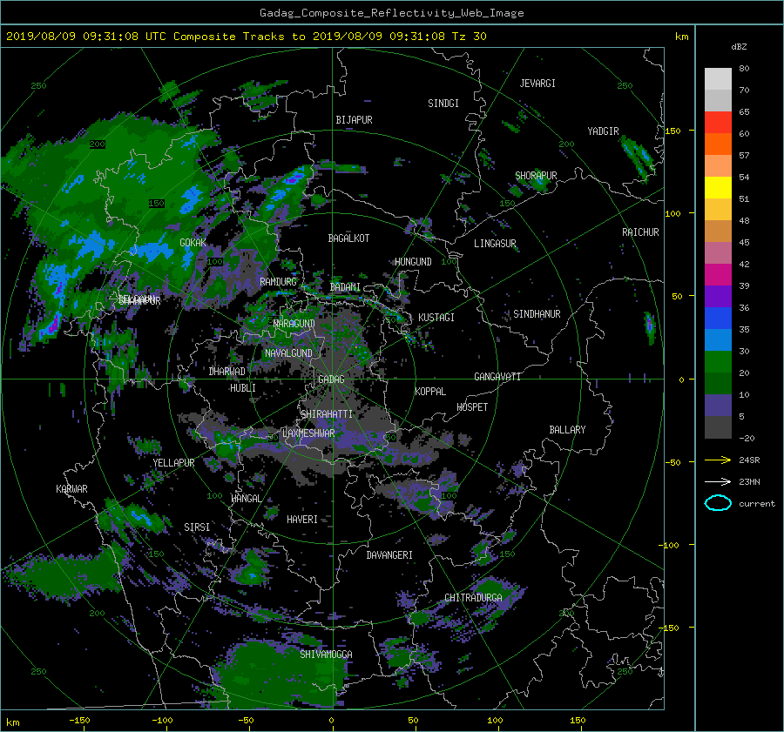The image size is (784, 732).
Task: Click the BALLARY city label
Action: point(567,430)
